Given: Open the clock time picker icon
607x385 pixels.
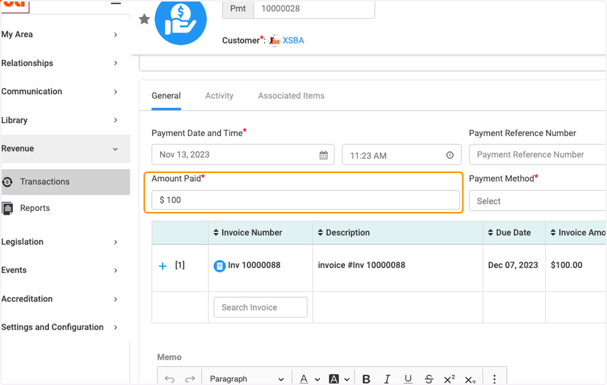Looking at the screenshot, I should click(450, 155).
